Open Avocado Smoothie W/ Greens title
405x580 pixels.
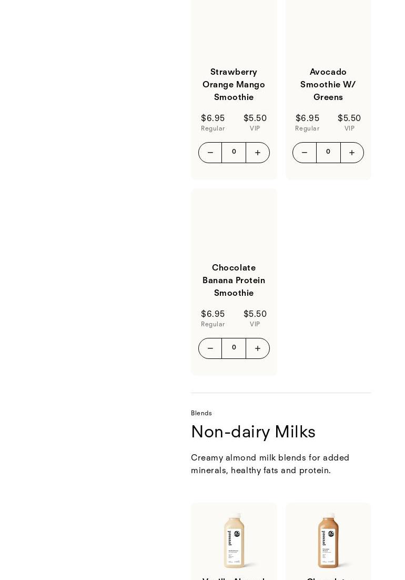pyautogui.click(x=328, y=84)
